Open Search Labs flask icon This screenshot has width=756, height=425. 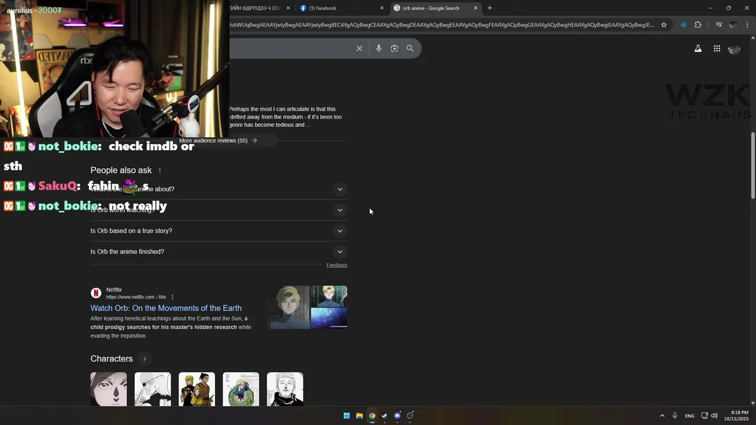(x=698, y=49)
